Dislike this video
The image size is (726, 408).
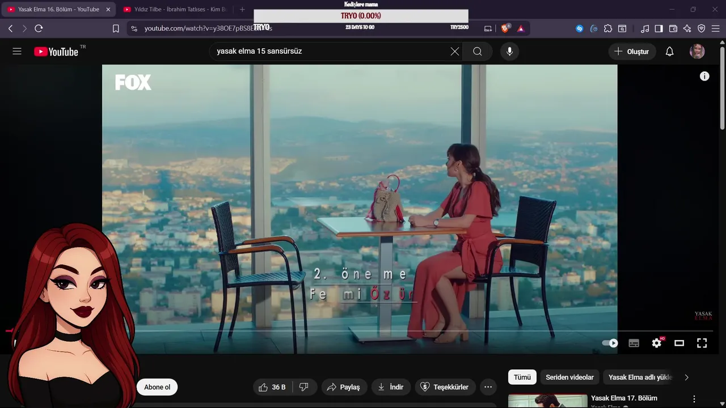(304, 387)
